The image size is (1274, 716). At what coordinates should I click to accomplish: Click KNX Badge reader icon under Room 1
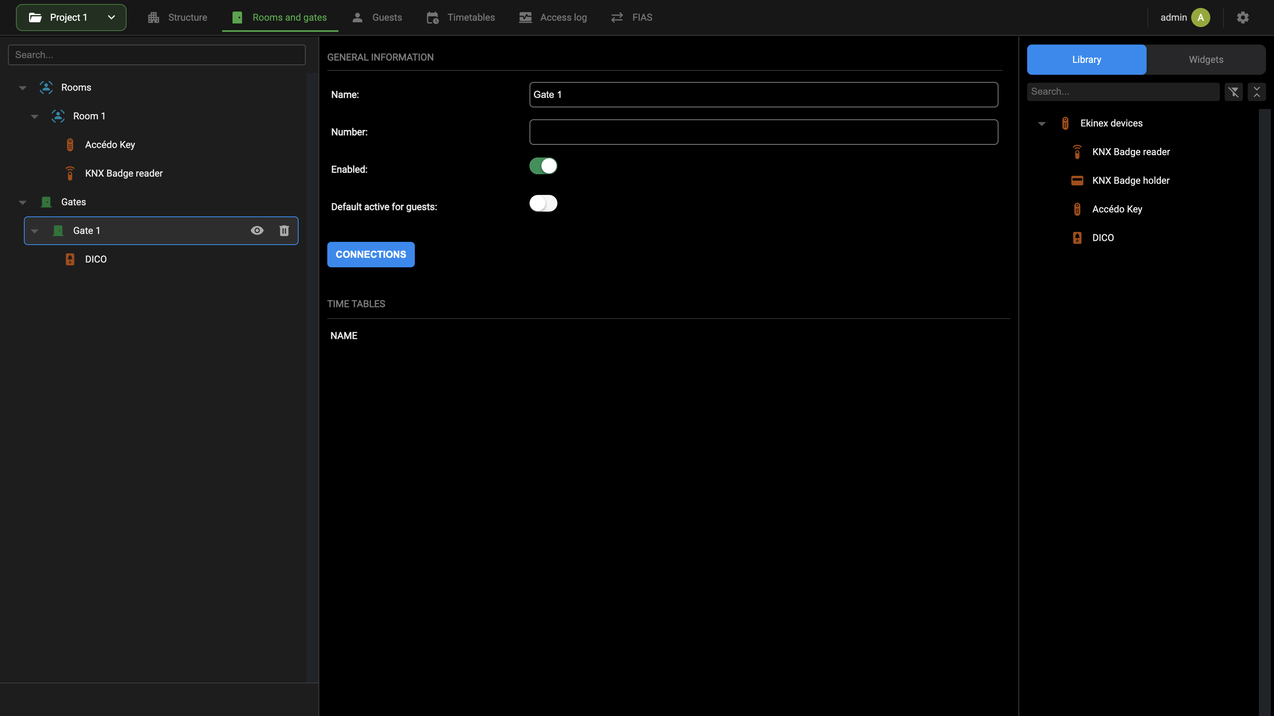coord(70,173)
